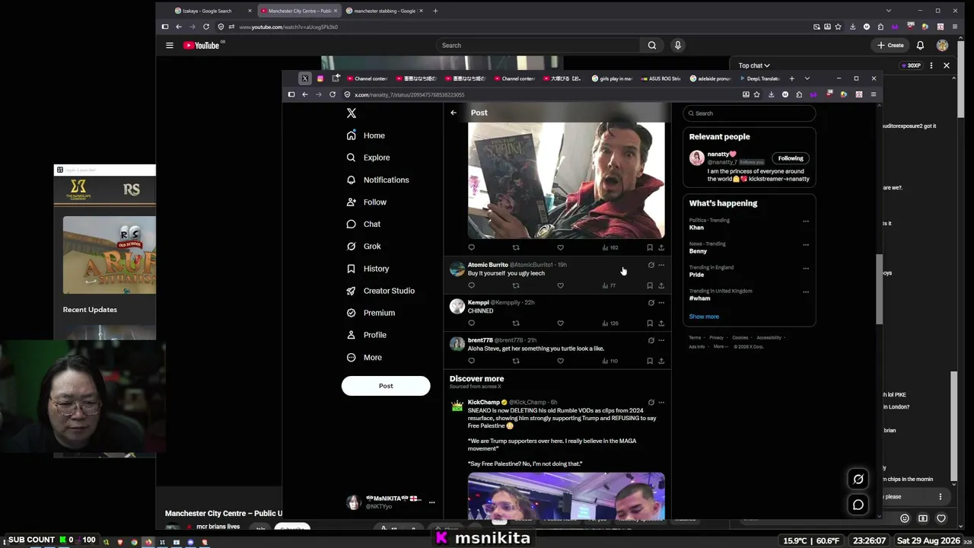Bookmark the Doctor Strange image post
This screenshot has width=974, height=548.
(650, 247)
